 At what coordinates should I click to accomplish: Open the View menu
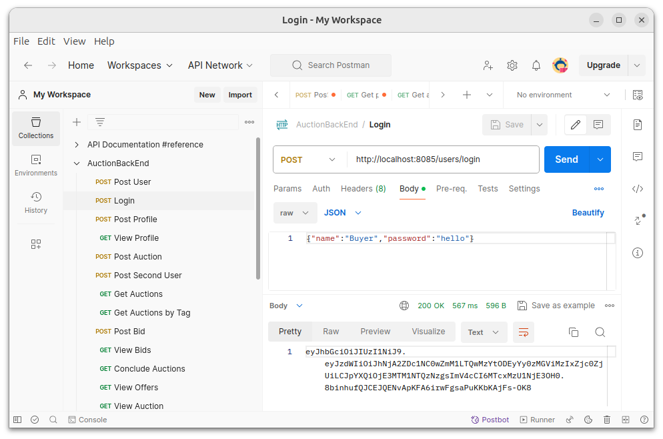pos(75,41)
